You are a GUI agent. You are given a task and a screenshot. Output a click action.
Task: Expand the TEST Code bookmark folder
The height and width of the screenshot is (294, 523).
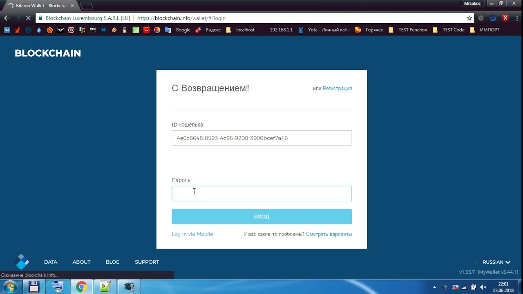[x=448, y=30]
